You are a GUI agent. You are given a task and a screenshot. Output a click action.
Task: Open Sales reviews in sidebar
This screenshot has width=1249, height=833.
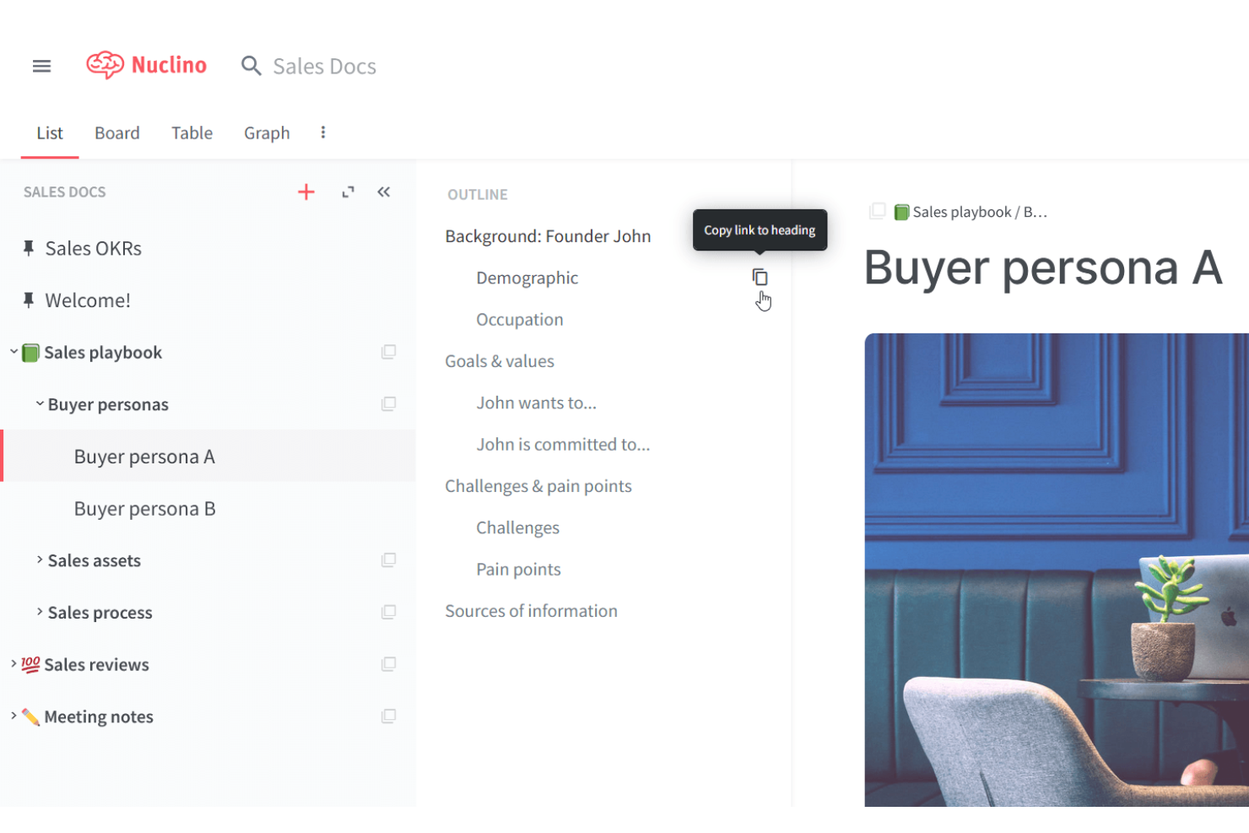pos(96,665)
